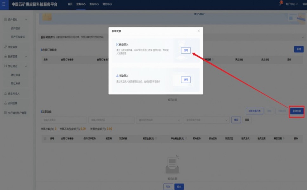Collapse the 贸易背景资料 section chevron
Viewport: 307px width, 190px height.
(x=303, y=37)
